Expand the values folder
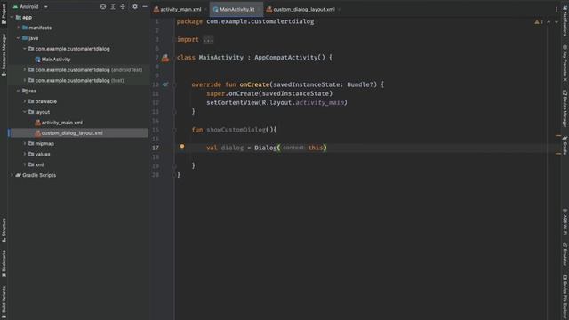 pyautogui.click(x=25, y=154)
